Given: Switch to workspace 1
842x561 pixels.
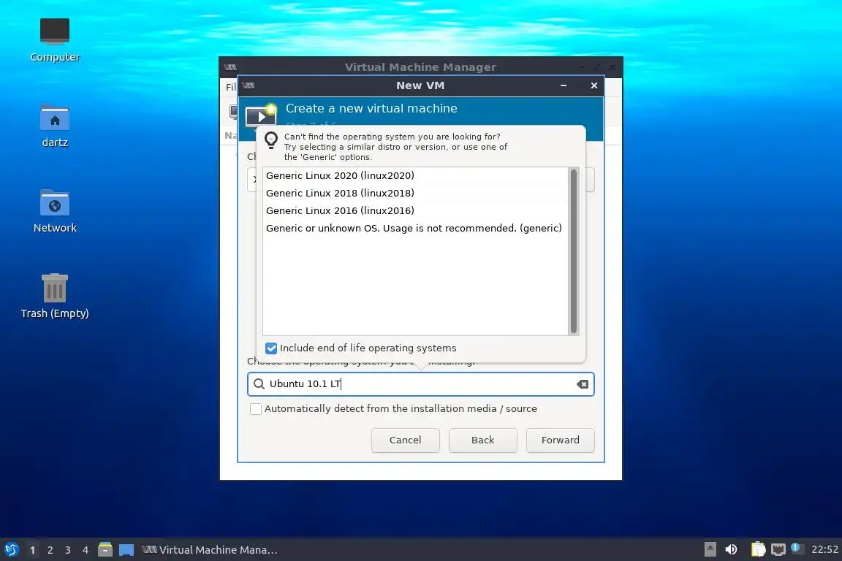Looking at the screenshot, I should (33, 550).
